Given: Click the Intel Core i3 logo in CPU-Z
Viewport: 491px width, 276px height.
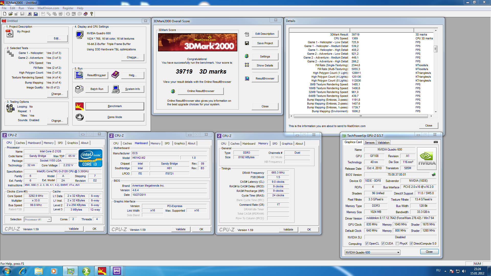Looking at the screenshot, I should (91, 158).
